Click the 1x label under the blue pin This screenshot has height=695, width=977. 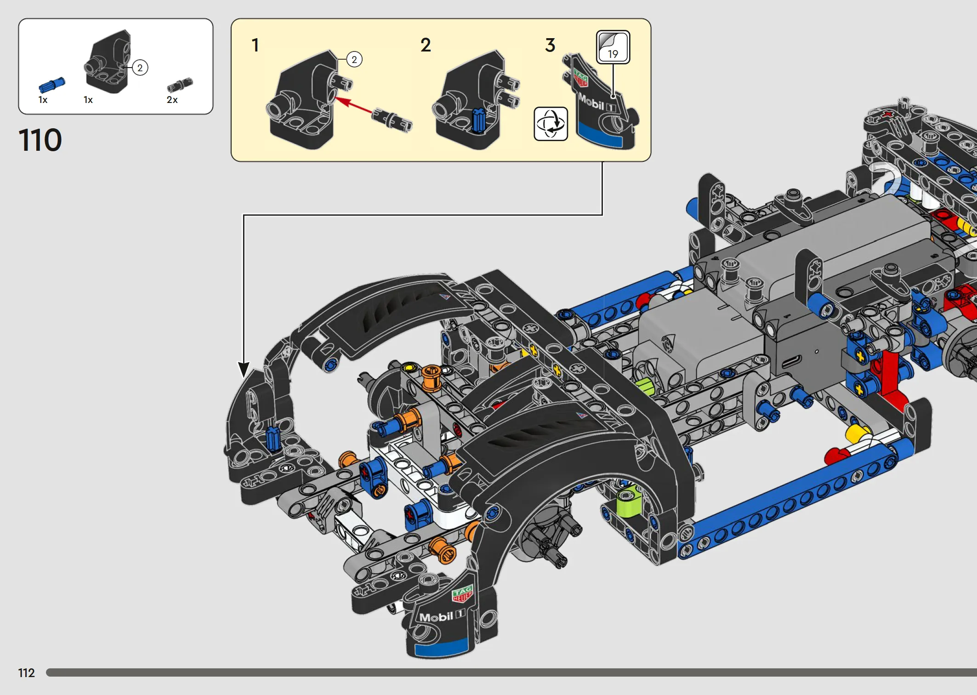pyautogui.click(x=43, y=100)
